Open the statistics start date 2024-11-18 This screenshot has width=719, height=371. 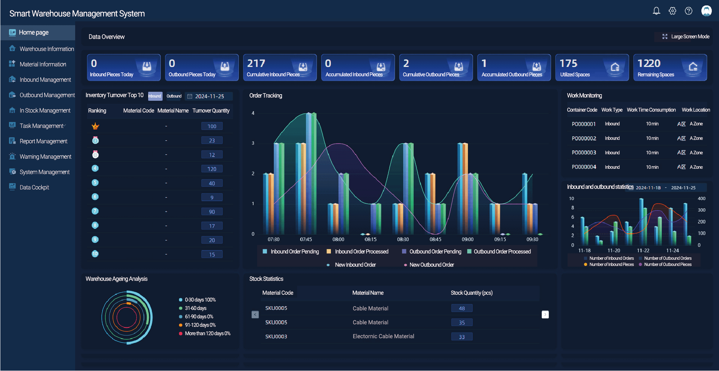coord(648,188)
